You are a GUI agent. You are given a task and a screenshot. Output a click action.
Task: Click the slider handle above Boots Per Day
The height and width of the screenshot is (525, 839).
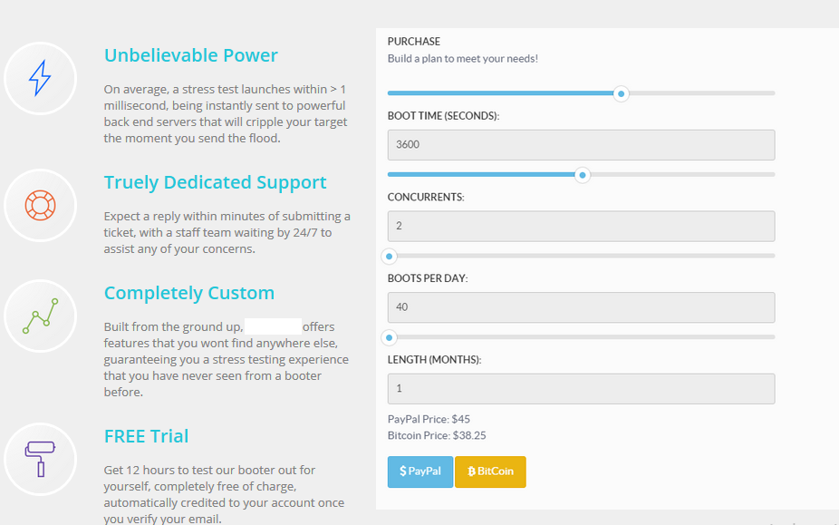click(x=389, y=257)
